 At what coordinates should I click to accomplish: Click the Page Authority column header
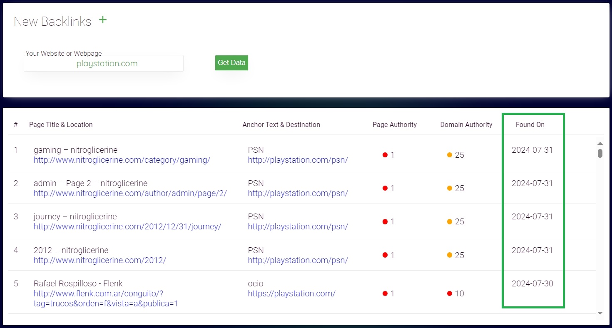coord(394,124)
